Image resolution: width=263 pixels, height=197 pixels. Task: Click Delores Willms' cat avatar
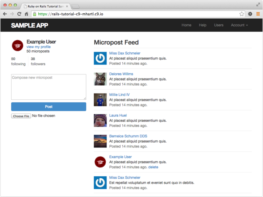(100, 79)
